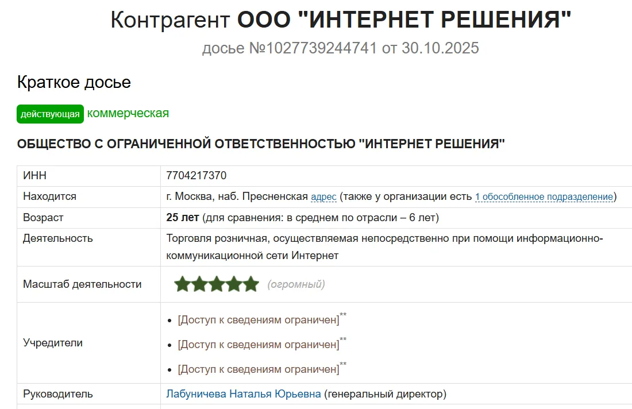The image size is (632, 409).
Task: Click the page title "Контрагент ООО ИНТЕРНЕТ РЕШЕНИЯ"
Action: (x=341, y=20)
